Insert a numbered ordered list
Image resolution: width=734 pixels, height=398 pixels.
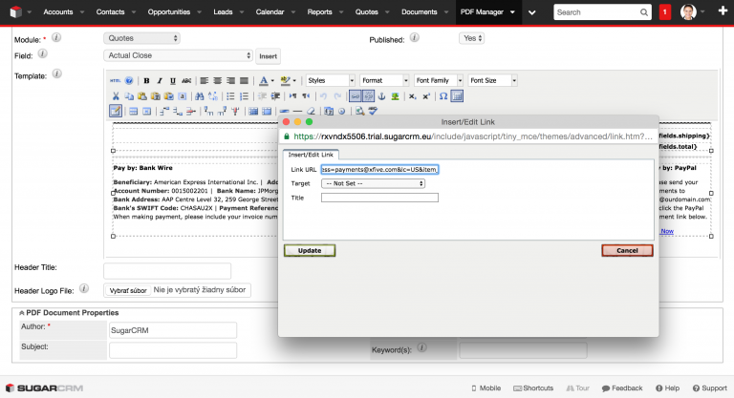(244, 96)
